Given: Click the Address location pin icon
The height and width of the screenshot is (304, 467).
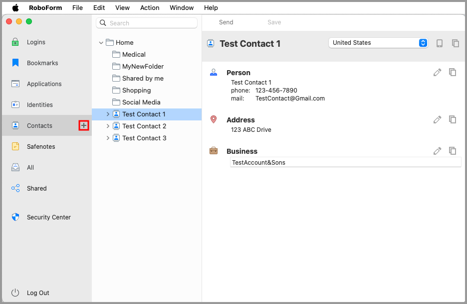Looking at the screenshot, I should [214, 119].
